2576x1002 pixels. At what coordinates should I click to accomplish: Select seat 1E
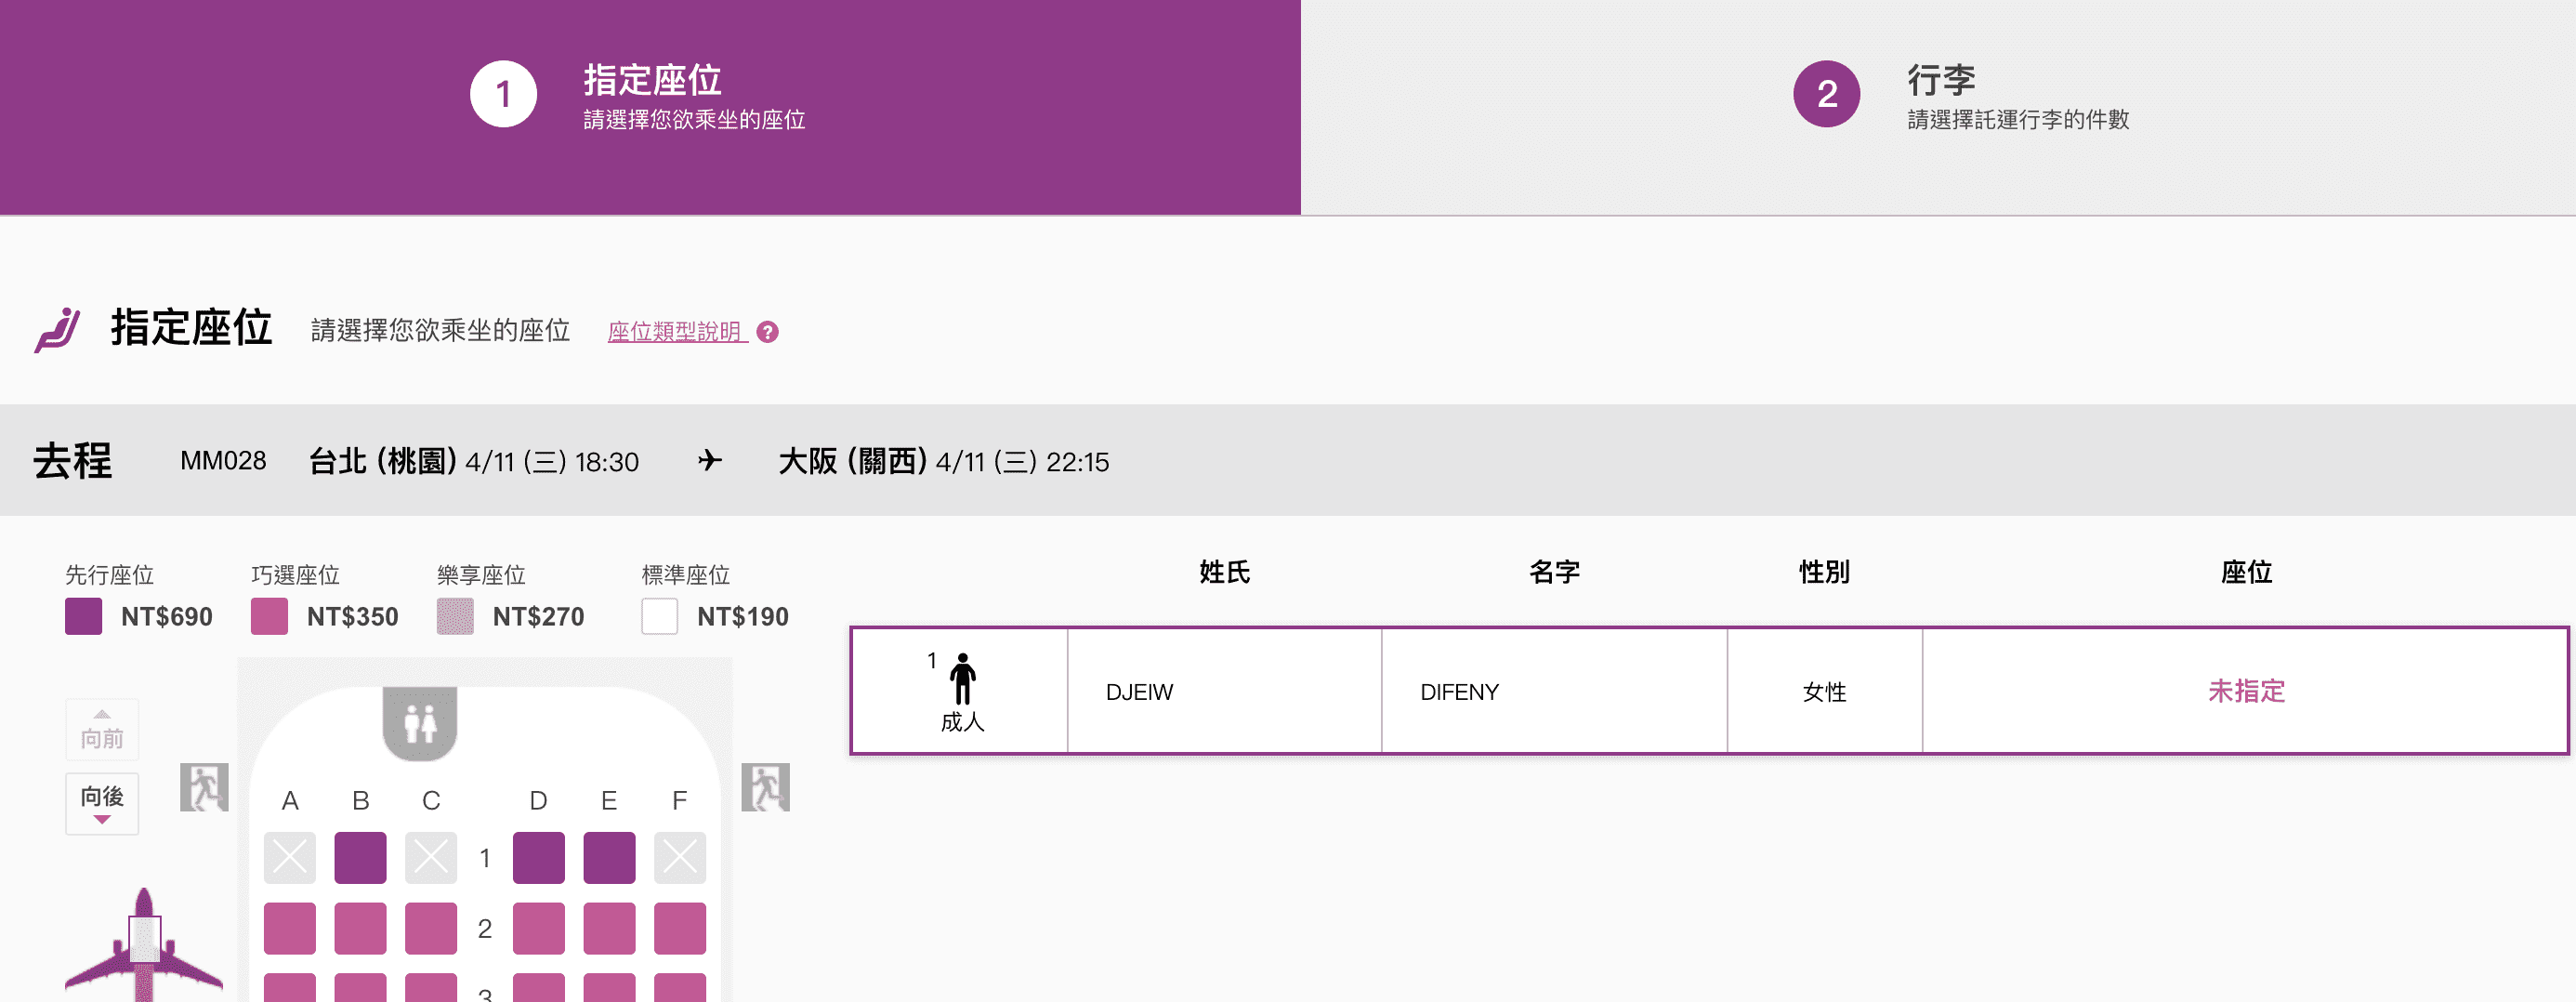[x=609, y=858]
